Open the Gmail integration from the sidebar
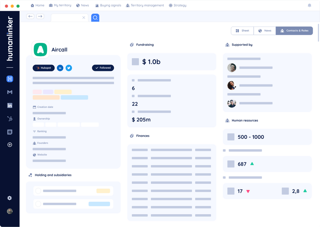The image size is (320, 227). (x=9, y=92)
